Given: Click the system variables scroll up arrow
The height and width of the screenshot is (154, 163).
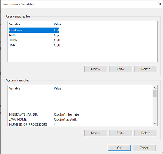Looking at the screenshot, I should 155,88.
